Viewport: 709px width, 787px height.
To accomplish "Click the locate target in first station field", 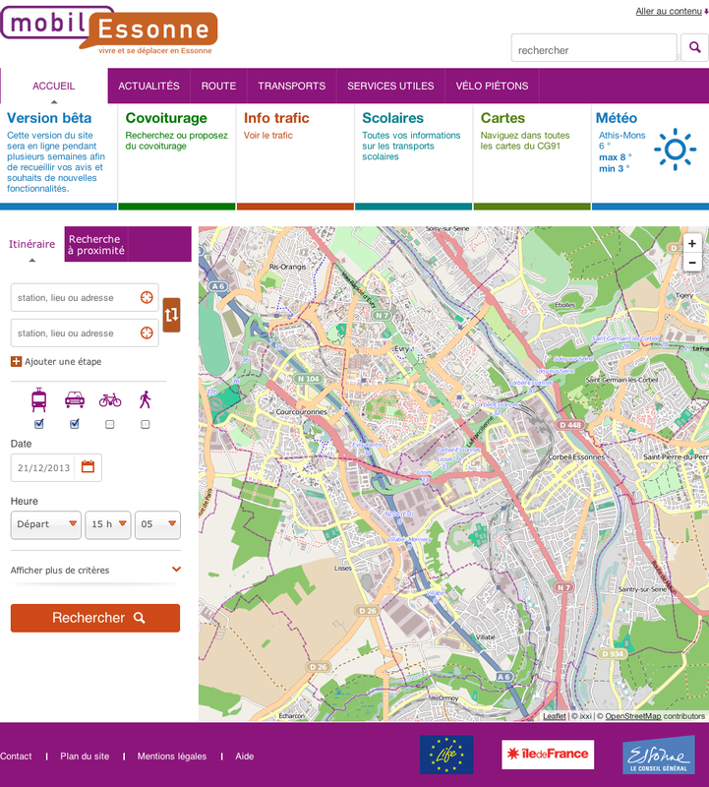I will (x=147, y=297).
